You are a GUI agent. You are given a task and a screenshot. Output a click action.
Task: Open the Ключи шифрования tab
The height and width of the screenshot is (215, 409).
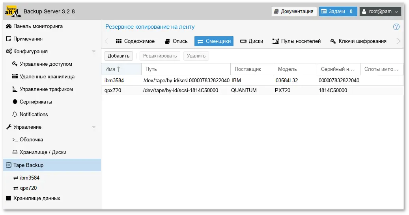click(358, 41)
